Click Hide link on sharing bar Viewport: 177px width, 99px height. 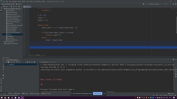pos(104,94)
